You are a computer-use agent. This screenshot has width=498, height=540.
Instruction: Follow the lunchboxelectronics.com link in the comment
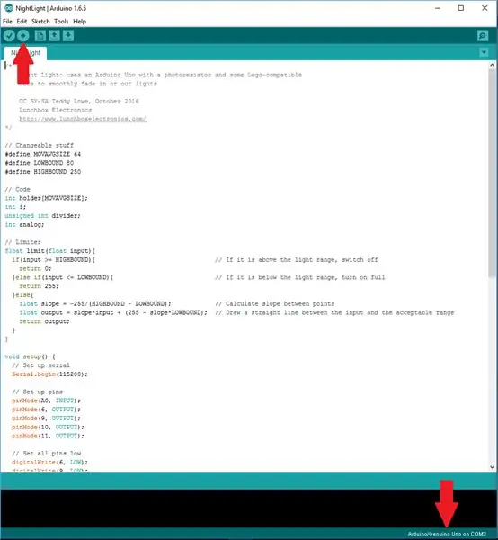click(83, 119)
